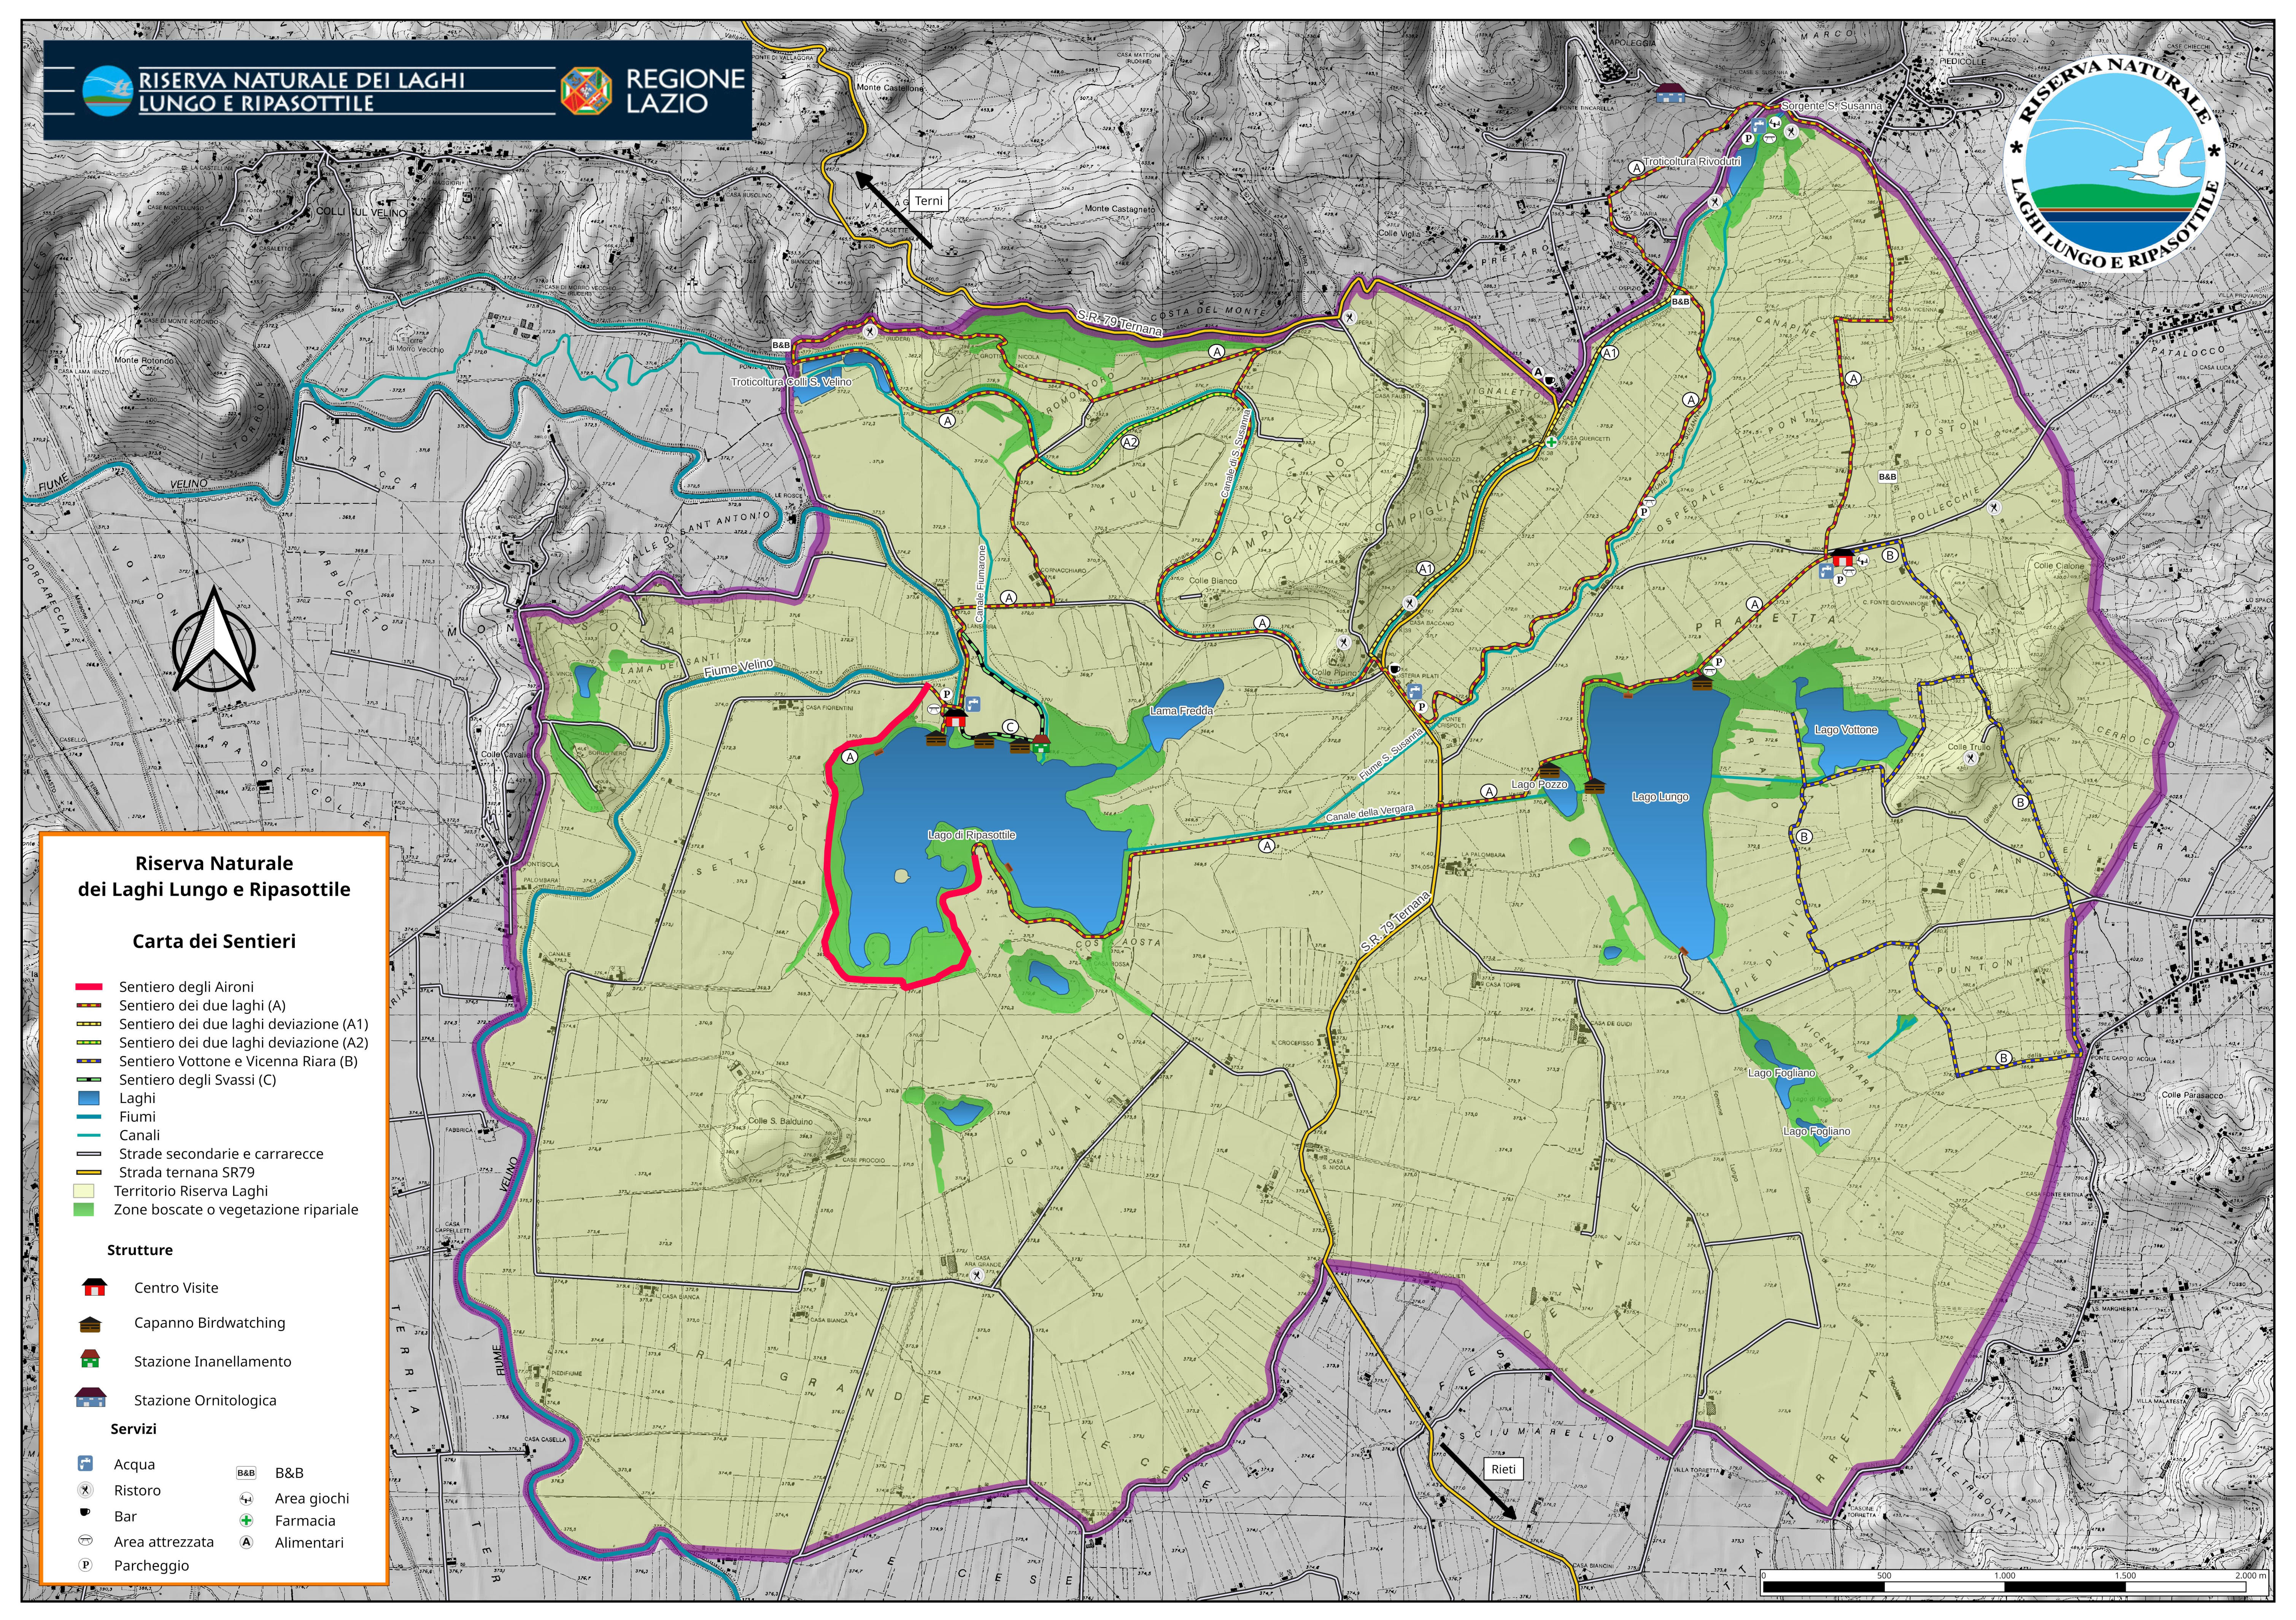Viewport: 2296px width, 1620px height.
Task: Click the red Sentiero degli Aironi legend line
Action: [89, 986]
